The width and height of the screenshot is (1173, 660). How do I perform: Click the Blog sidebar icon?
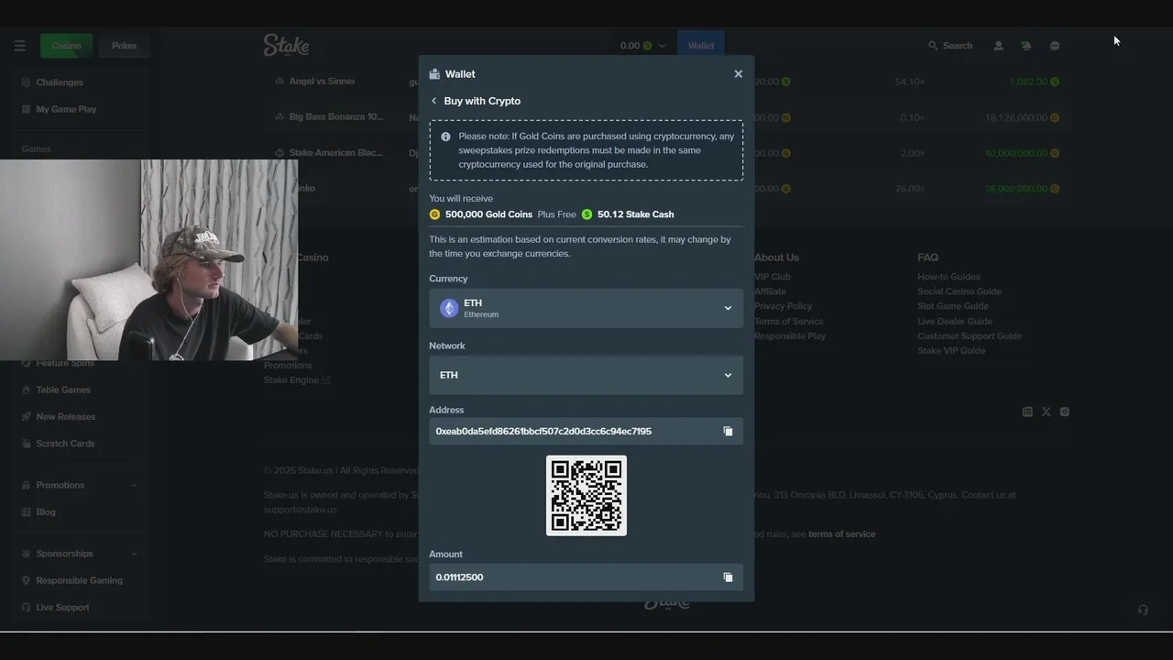(x=27, y=511)
